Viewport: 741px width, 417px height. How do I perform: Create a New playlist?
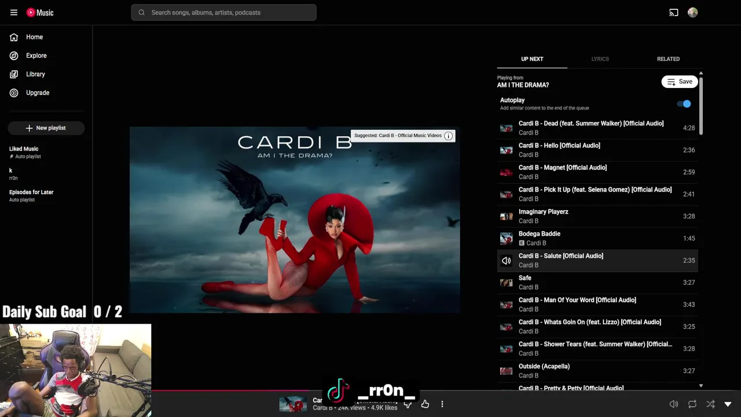(46, 128)
